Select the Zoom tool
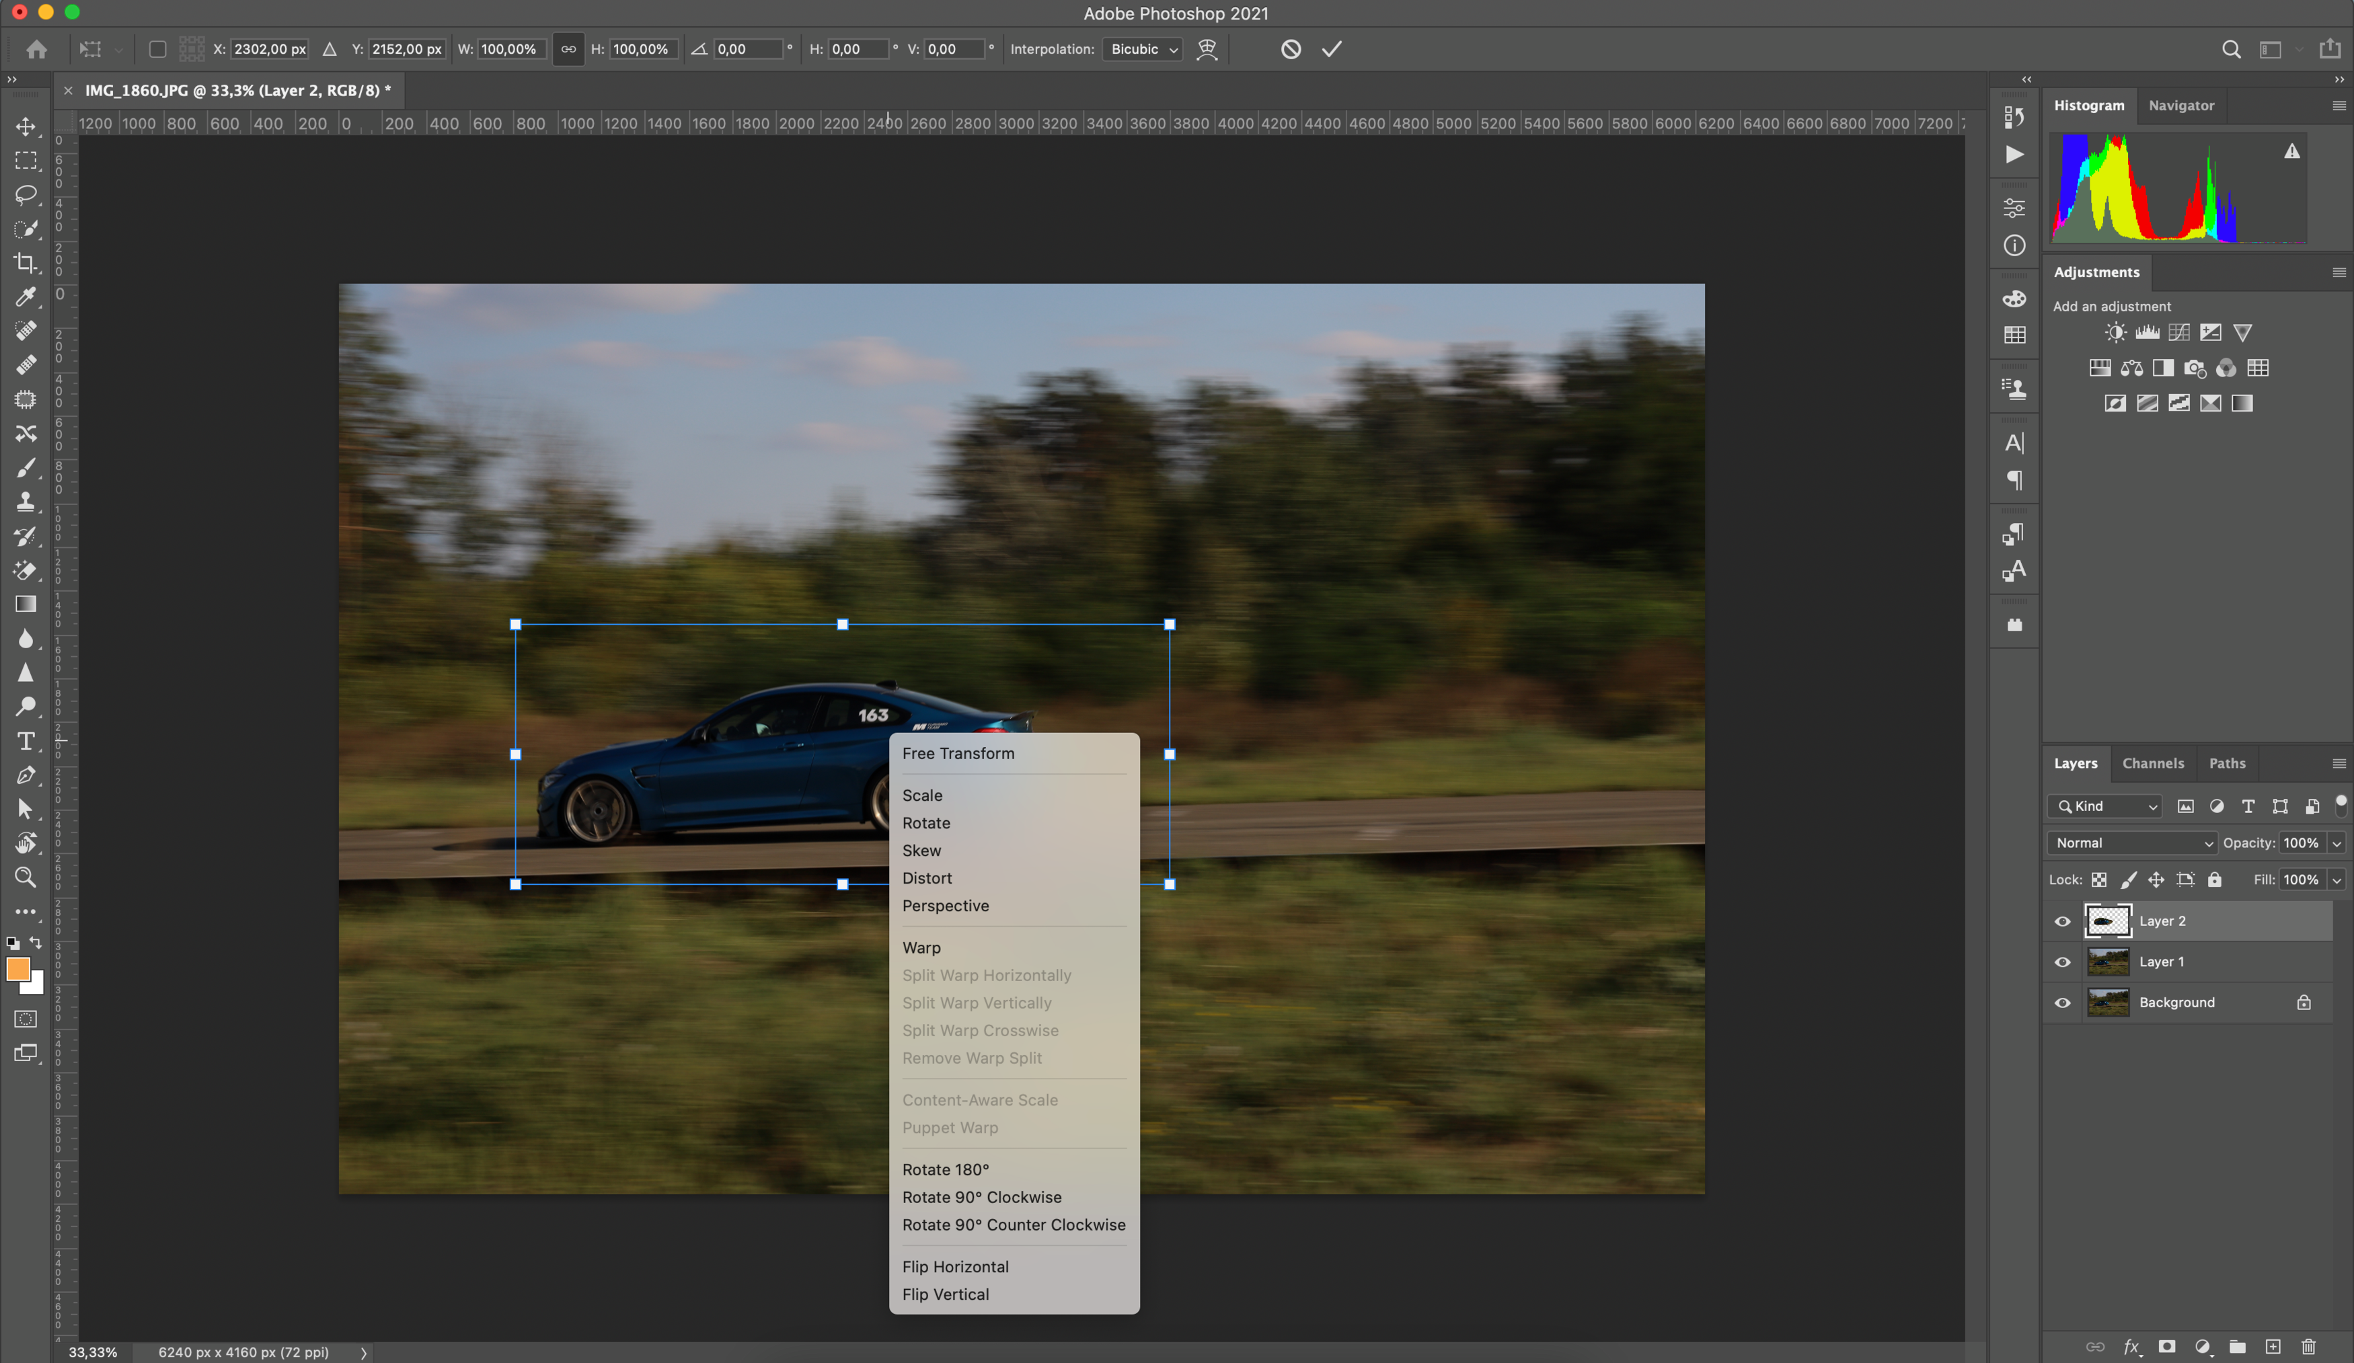Image resolution: width=2354 pixels, height=1363 pixels. pos(24,878)
